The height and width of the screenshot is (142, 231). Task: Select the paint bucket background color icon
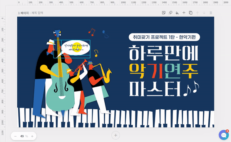[x=177, y=13]
